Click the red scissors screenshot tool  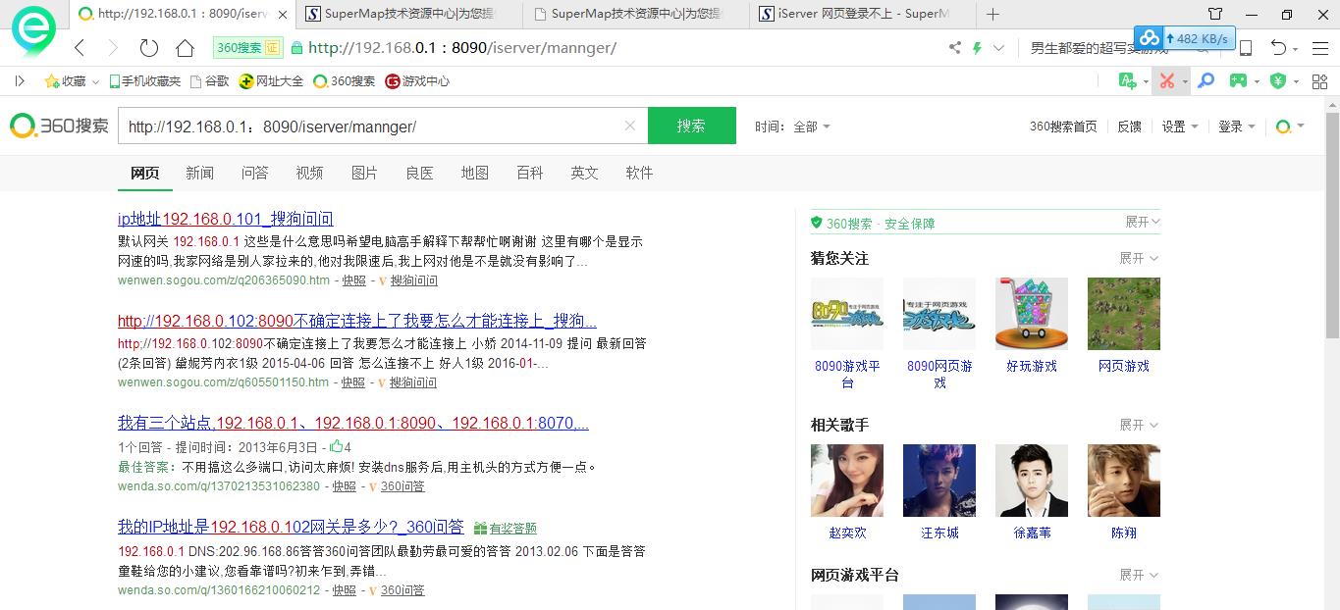tap(1166, 81)
